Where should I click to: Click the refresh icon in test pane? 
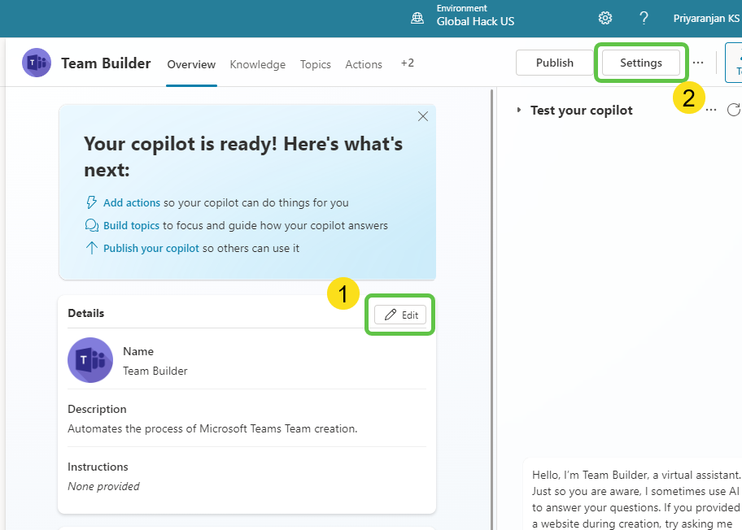[733, 110]
